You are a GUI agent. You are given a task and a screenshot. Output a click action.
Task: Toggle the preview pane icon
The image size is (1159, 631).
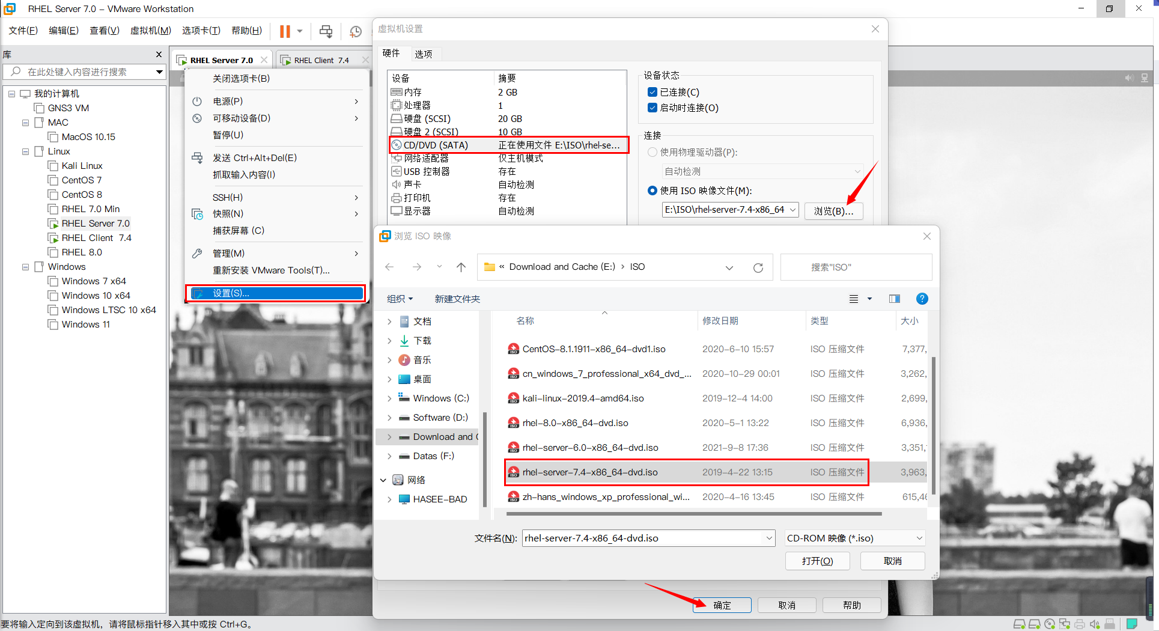[x=895, y=299]
